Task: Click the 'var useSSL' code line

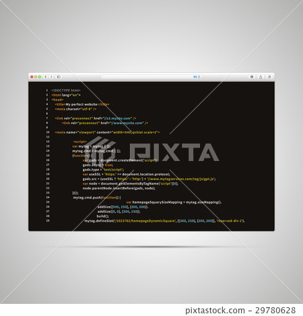Action: pyautogui.click(x=127, y=175)
